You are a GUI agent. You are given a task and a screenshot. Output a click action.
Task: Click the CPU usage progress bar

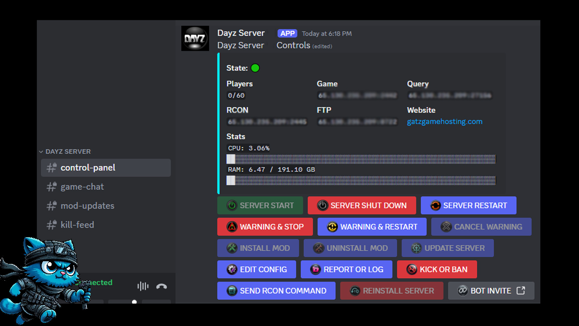[x=361, y=159]
